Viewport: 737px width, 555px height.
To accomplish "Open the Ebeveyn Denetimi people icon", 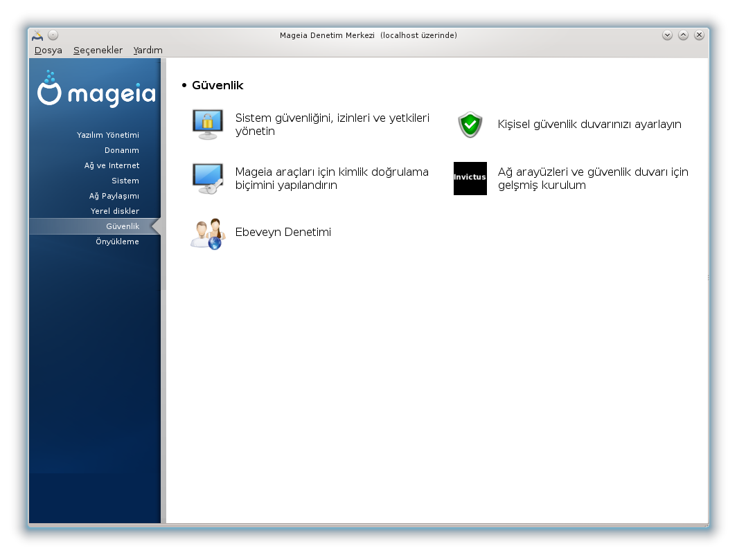I will click(208, 233).
